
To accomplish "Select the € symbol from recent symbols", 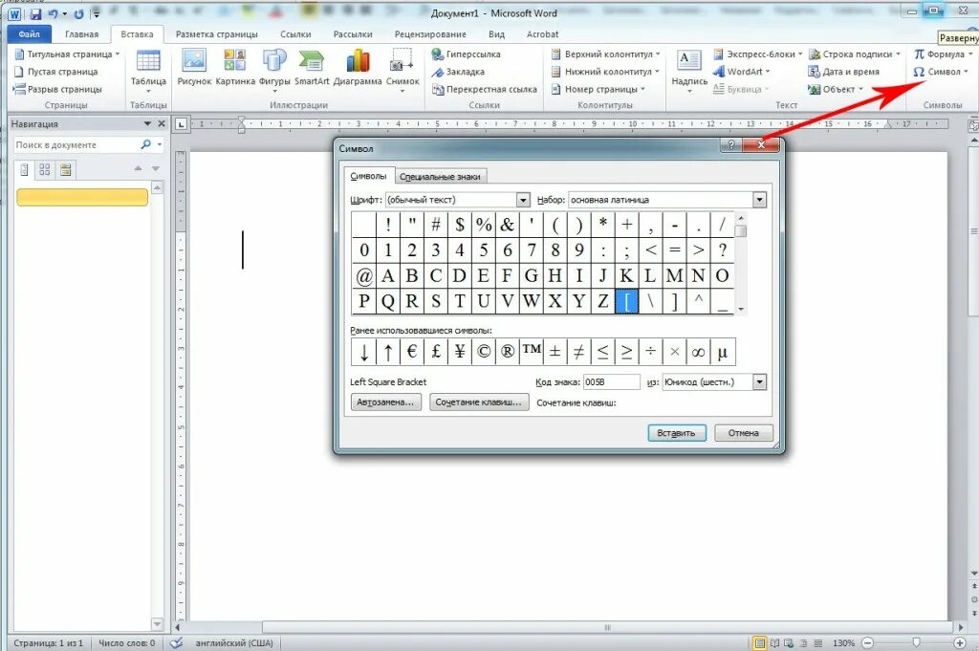I will 411,352.
